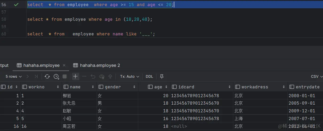Toggle sort arrows on the idcard column
The width and height of the screenshot is (323, 131).
pos(230,87)
